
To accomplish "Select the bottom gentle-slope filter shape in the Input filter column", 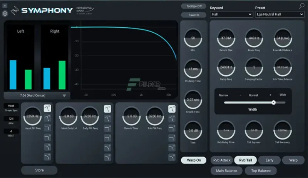I will point(47,157).
